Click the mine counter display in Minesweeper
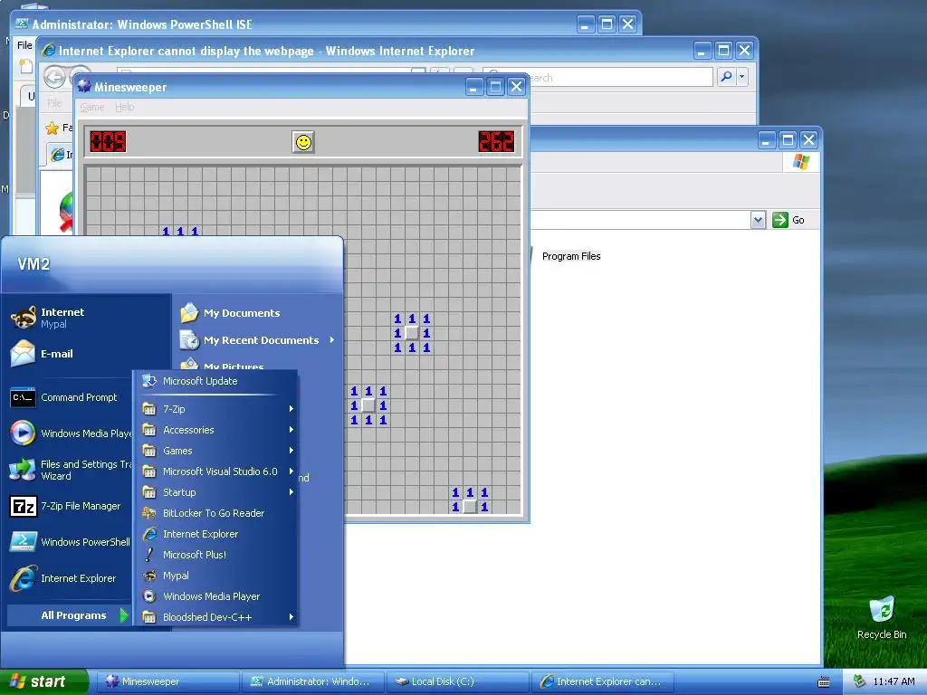The width and height of the screenshot is (927, 695). coord(108,142)
